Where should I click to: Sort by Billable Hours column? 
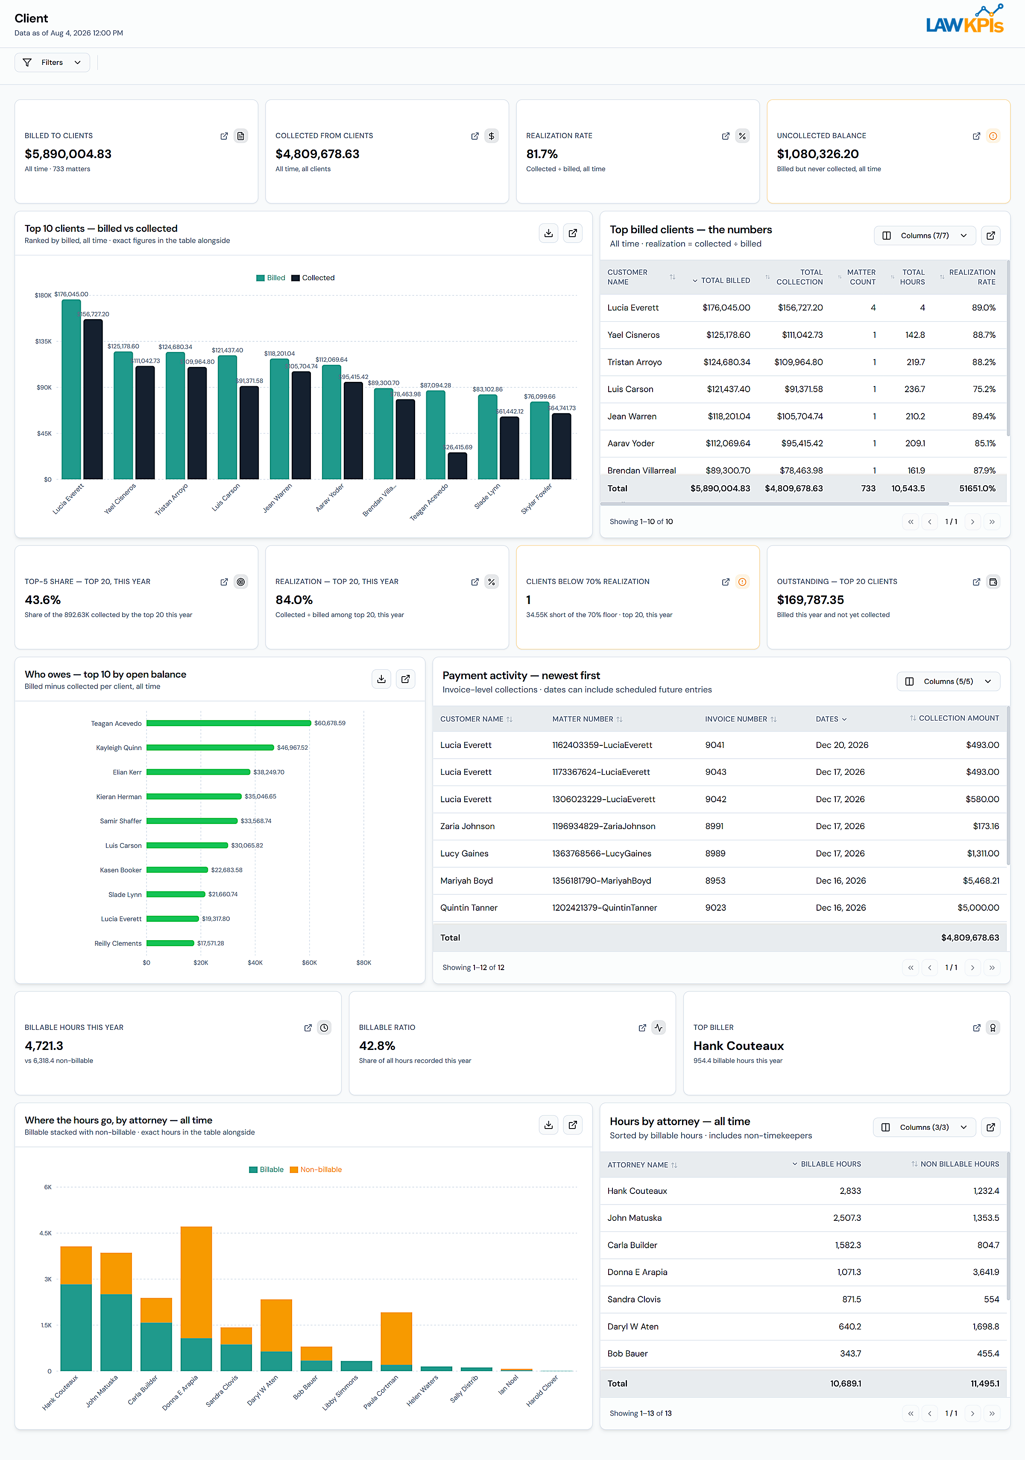[x=826, y=1164]
